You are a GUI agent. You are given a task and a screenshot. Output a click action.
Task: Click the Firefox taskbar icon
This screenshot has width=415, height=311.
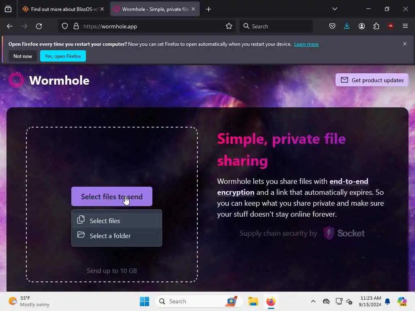coord(271,301)
